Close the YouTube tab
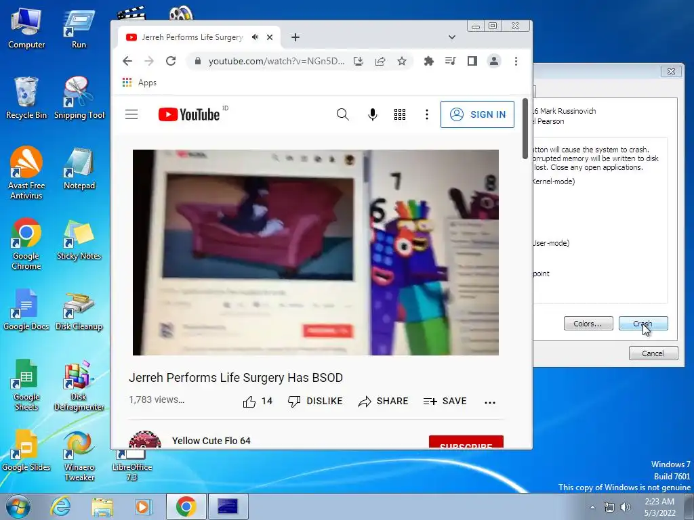This screenshot has width=694, height=520. [270, 37]
